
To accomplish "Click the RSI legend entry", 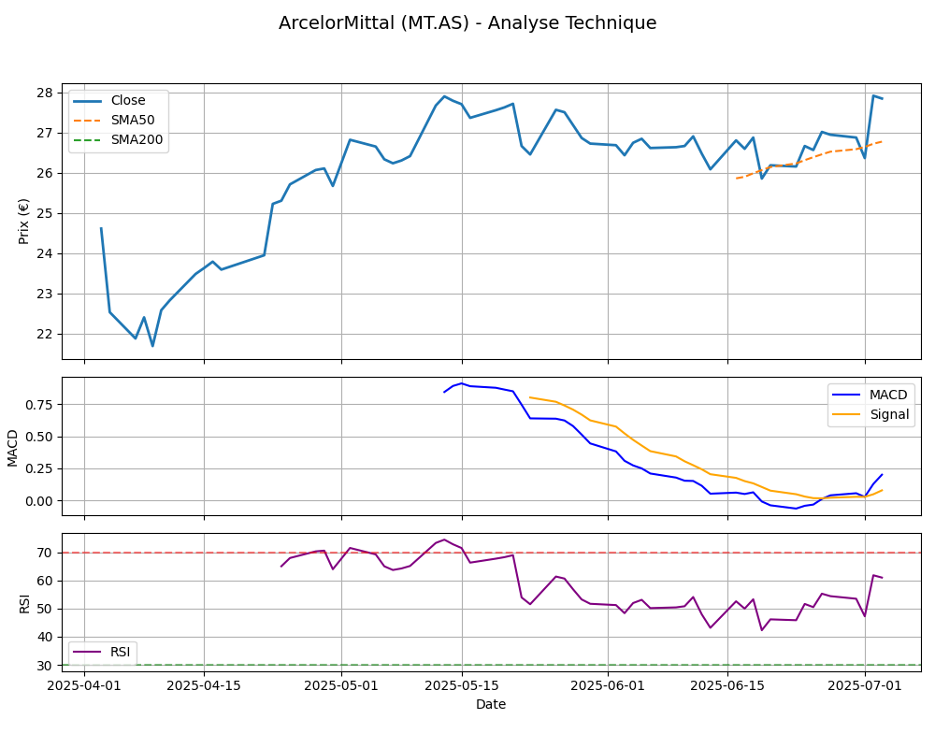I will coord(102,652).
